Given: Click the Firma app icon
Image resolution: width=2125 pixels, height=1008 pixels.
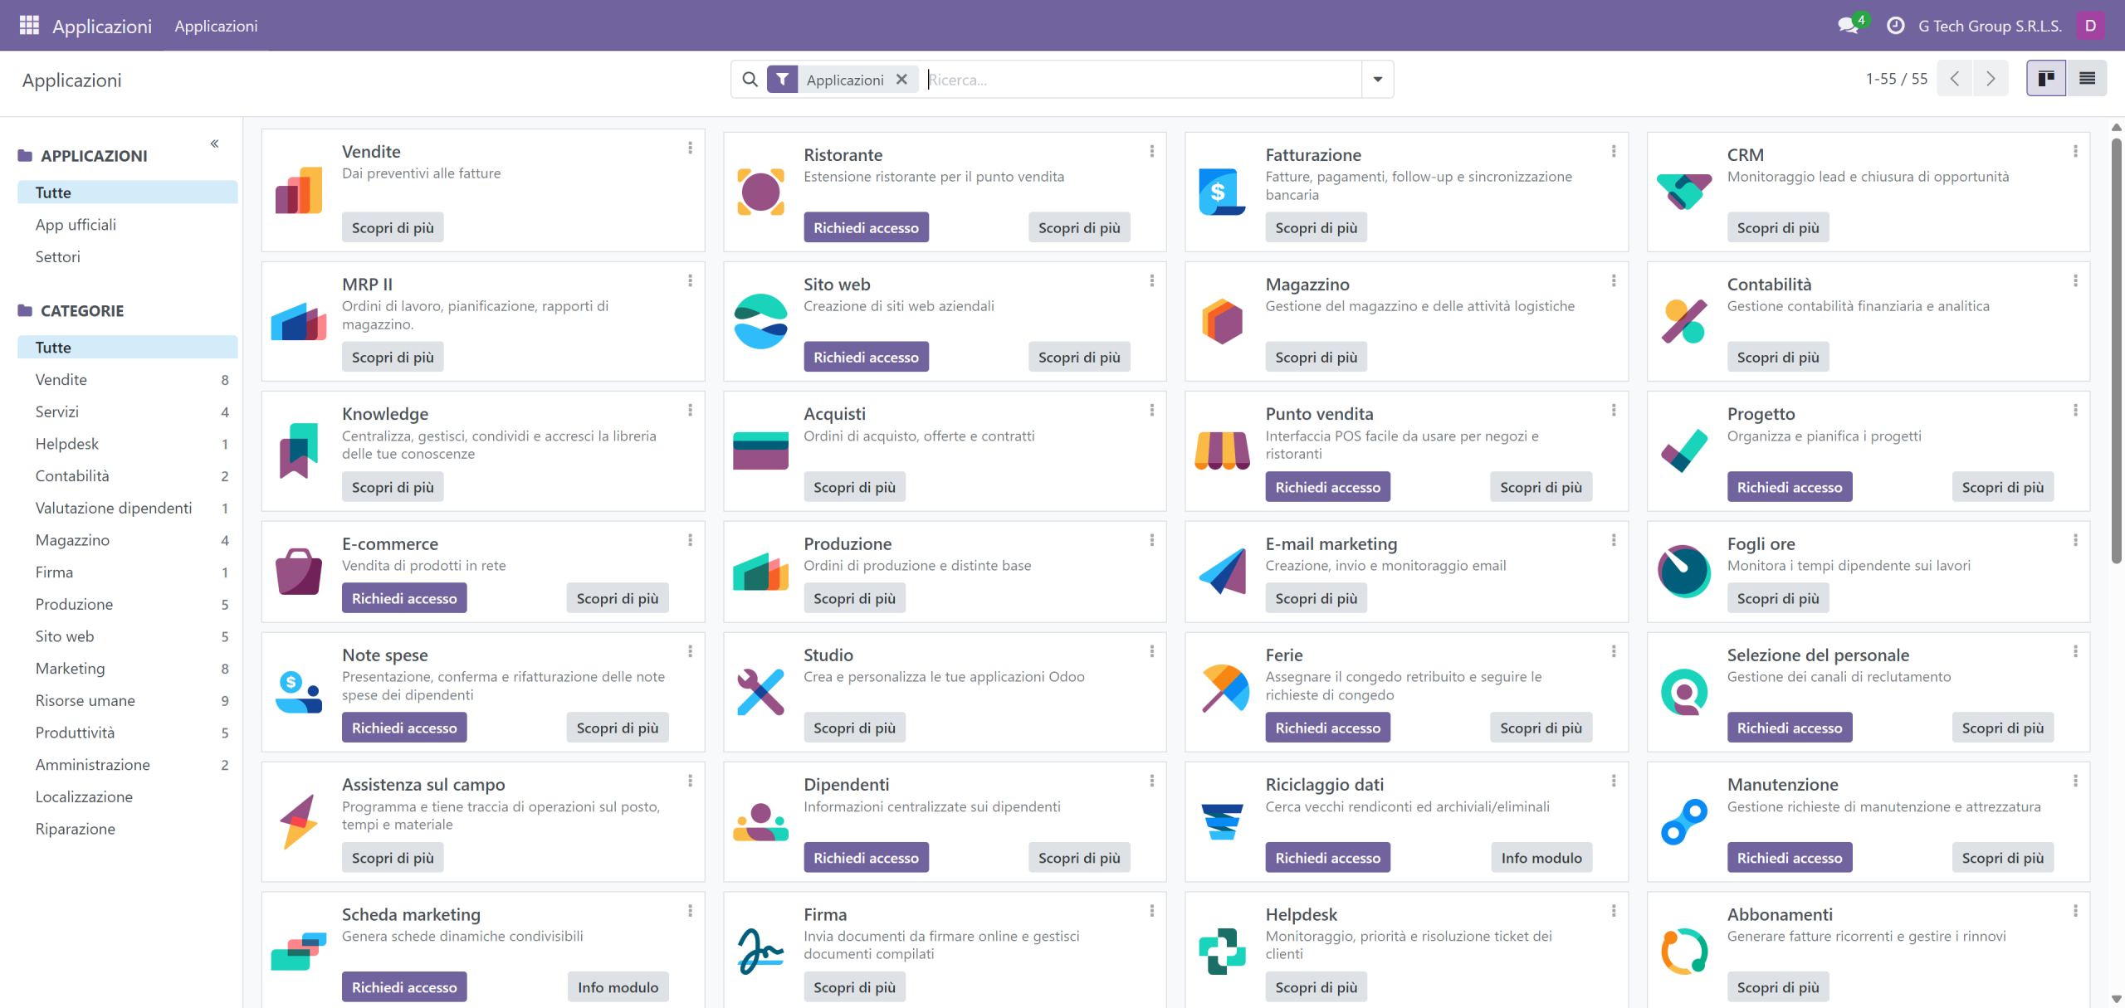Looking at the screenshot, I should pyautogui.click(x=760, y=951).
